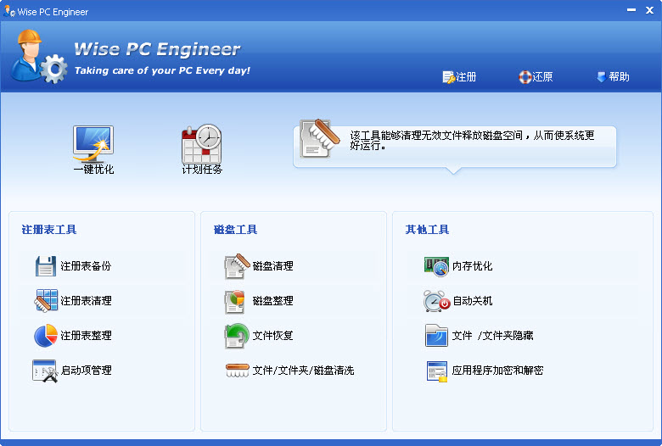Click the 启动项管理 tools icon
The height and width of the screenshot is (446, 662).
[45, 371]
